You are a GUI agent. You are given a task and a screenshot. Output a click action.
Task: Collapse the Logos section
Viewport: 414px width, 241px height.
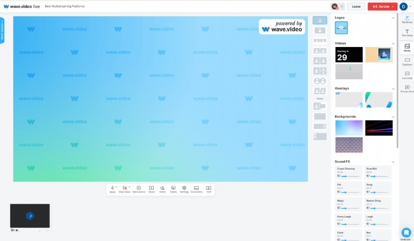pos(393,18)
